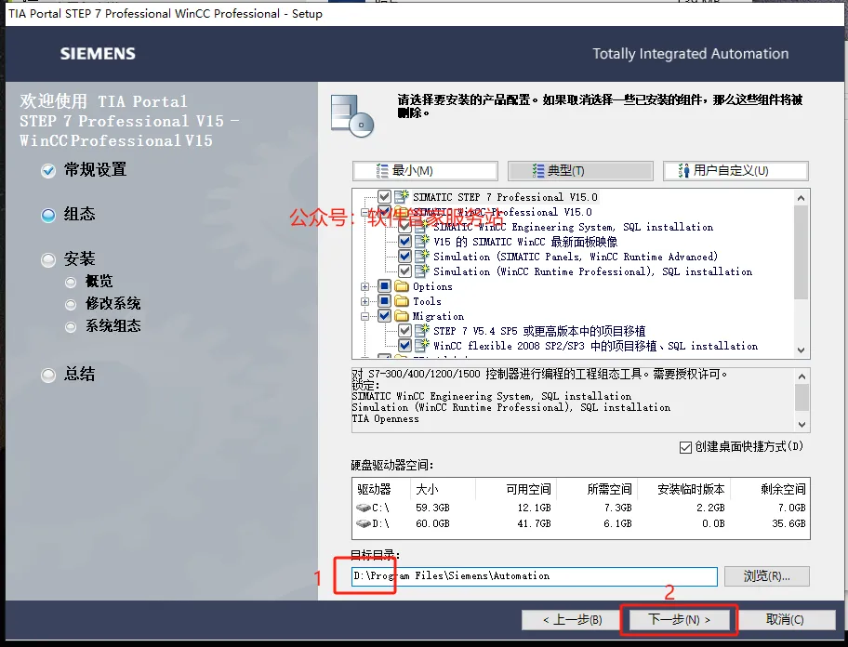
Task: Select the 安装 step label
Action: tap(80, 259)
